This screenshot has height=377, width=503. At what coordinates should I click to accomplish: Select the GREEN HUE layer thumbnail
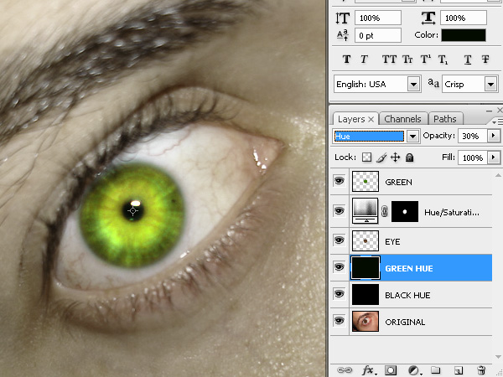(366, 268)
